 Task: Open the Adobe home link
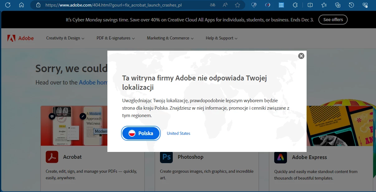point(93,82)
